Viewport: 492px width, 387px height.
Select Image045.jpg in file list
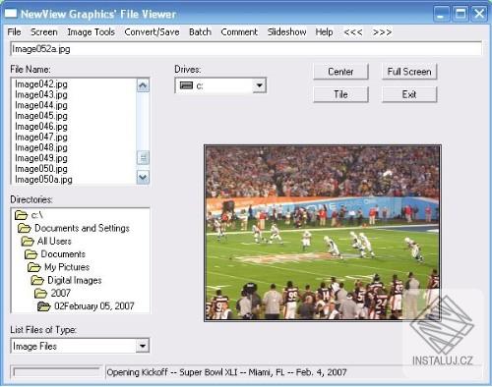tap(41, 116)
